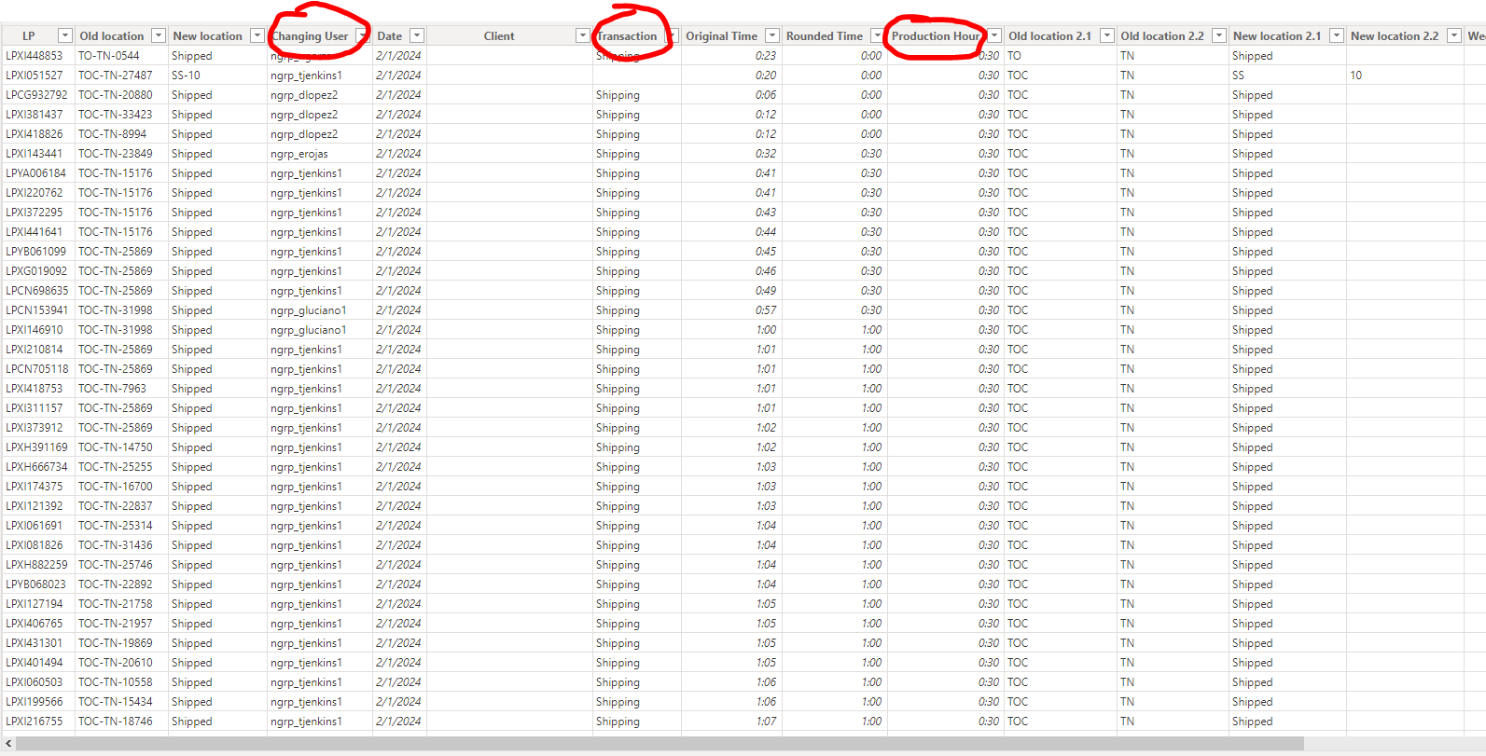1486x756 pixels.
Task: Expand the Old location 2.1 filter
Action: coord(1107,35)
